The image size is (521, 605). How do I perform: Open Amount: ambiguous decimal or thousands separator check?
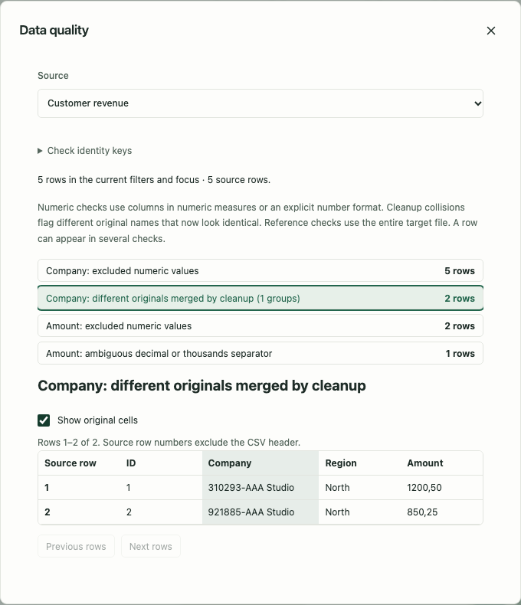(x=260, y=353)
